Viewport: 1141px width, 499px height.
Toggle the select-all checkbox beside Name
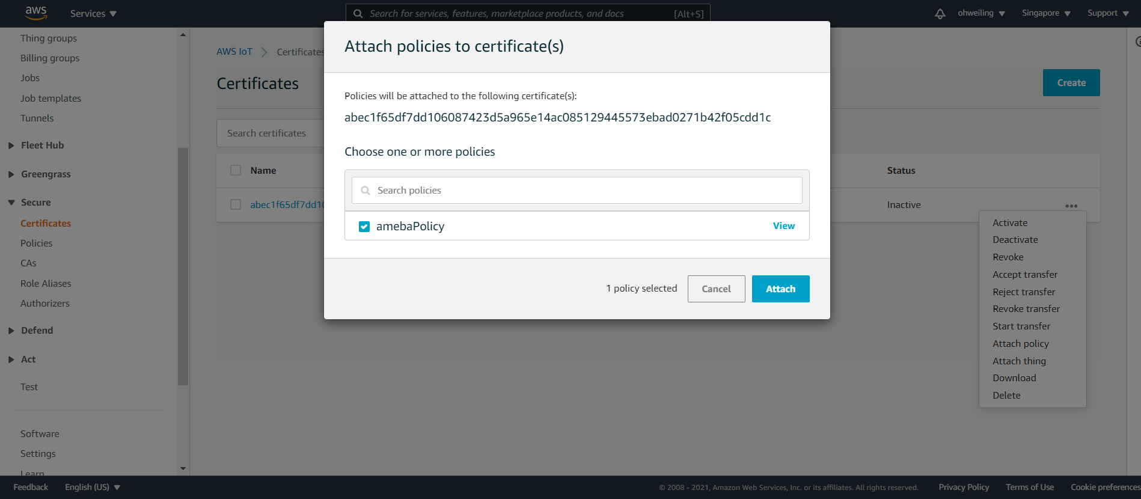coord(236,171)
